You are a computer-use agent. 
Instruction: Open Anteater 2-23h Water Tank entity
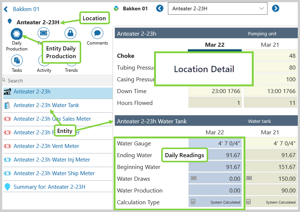pos(58,105)
